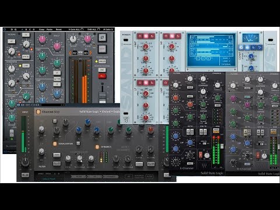The width and height of the screenshot is (280, 210).
Task: Toggle the SPLIT button in E-Channel filters
Action: click(190, 87)
